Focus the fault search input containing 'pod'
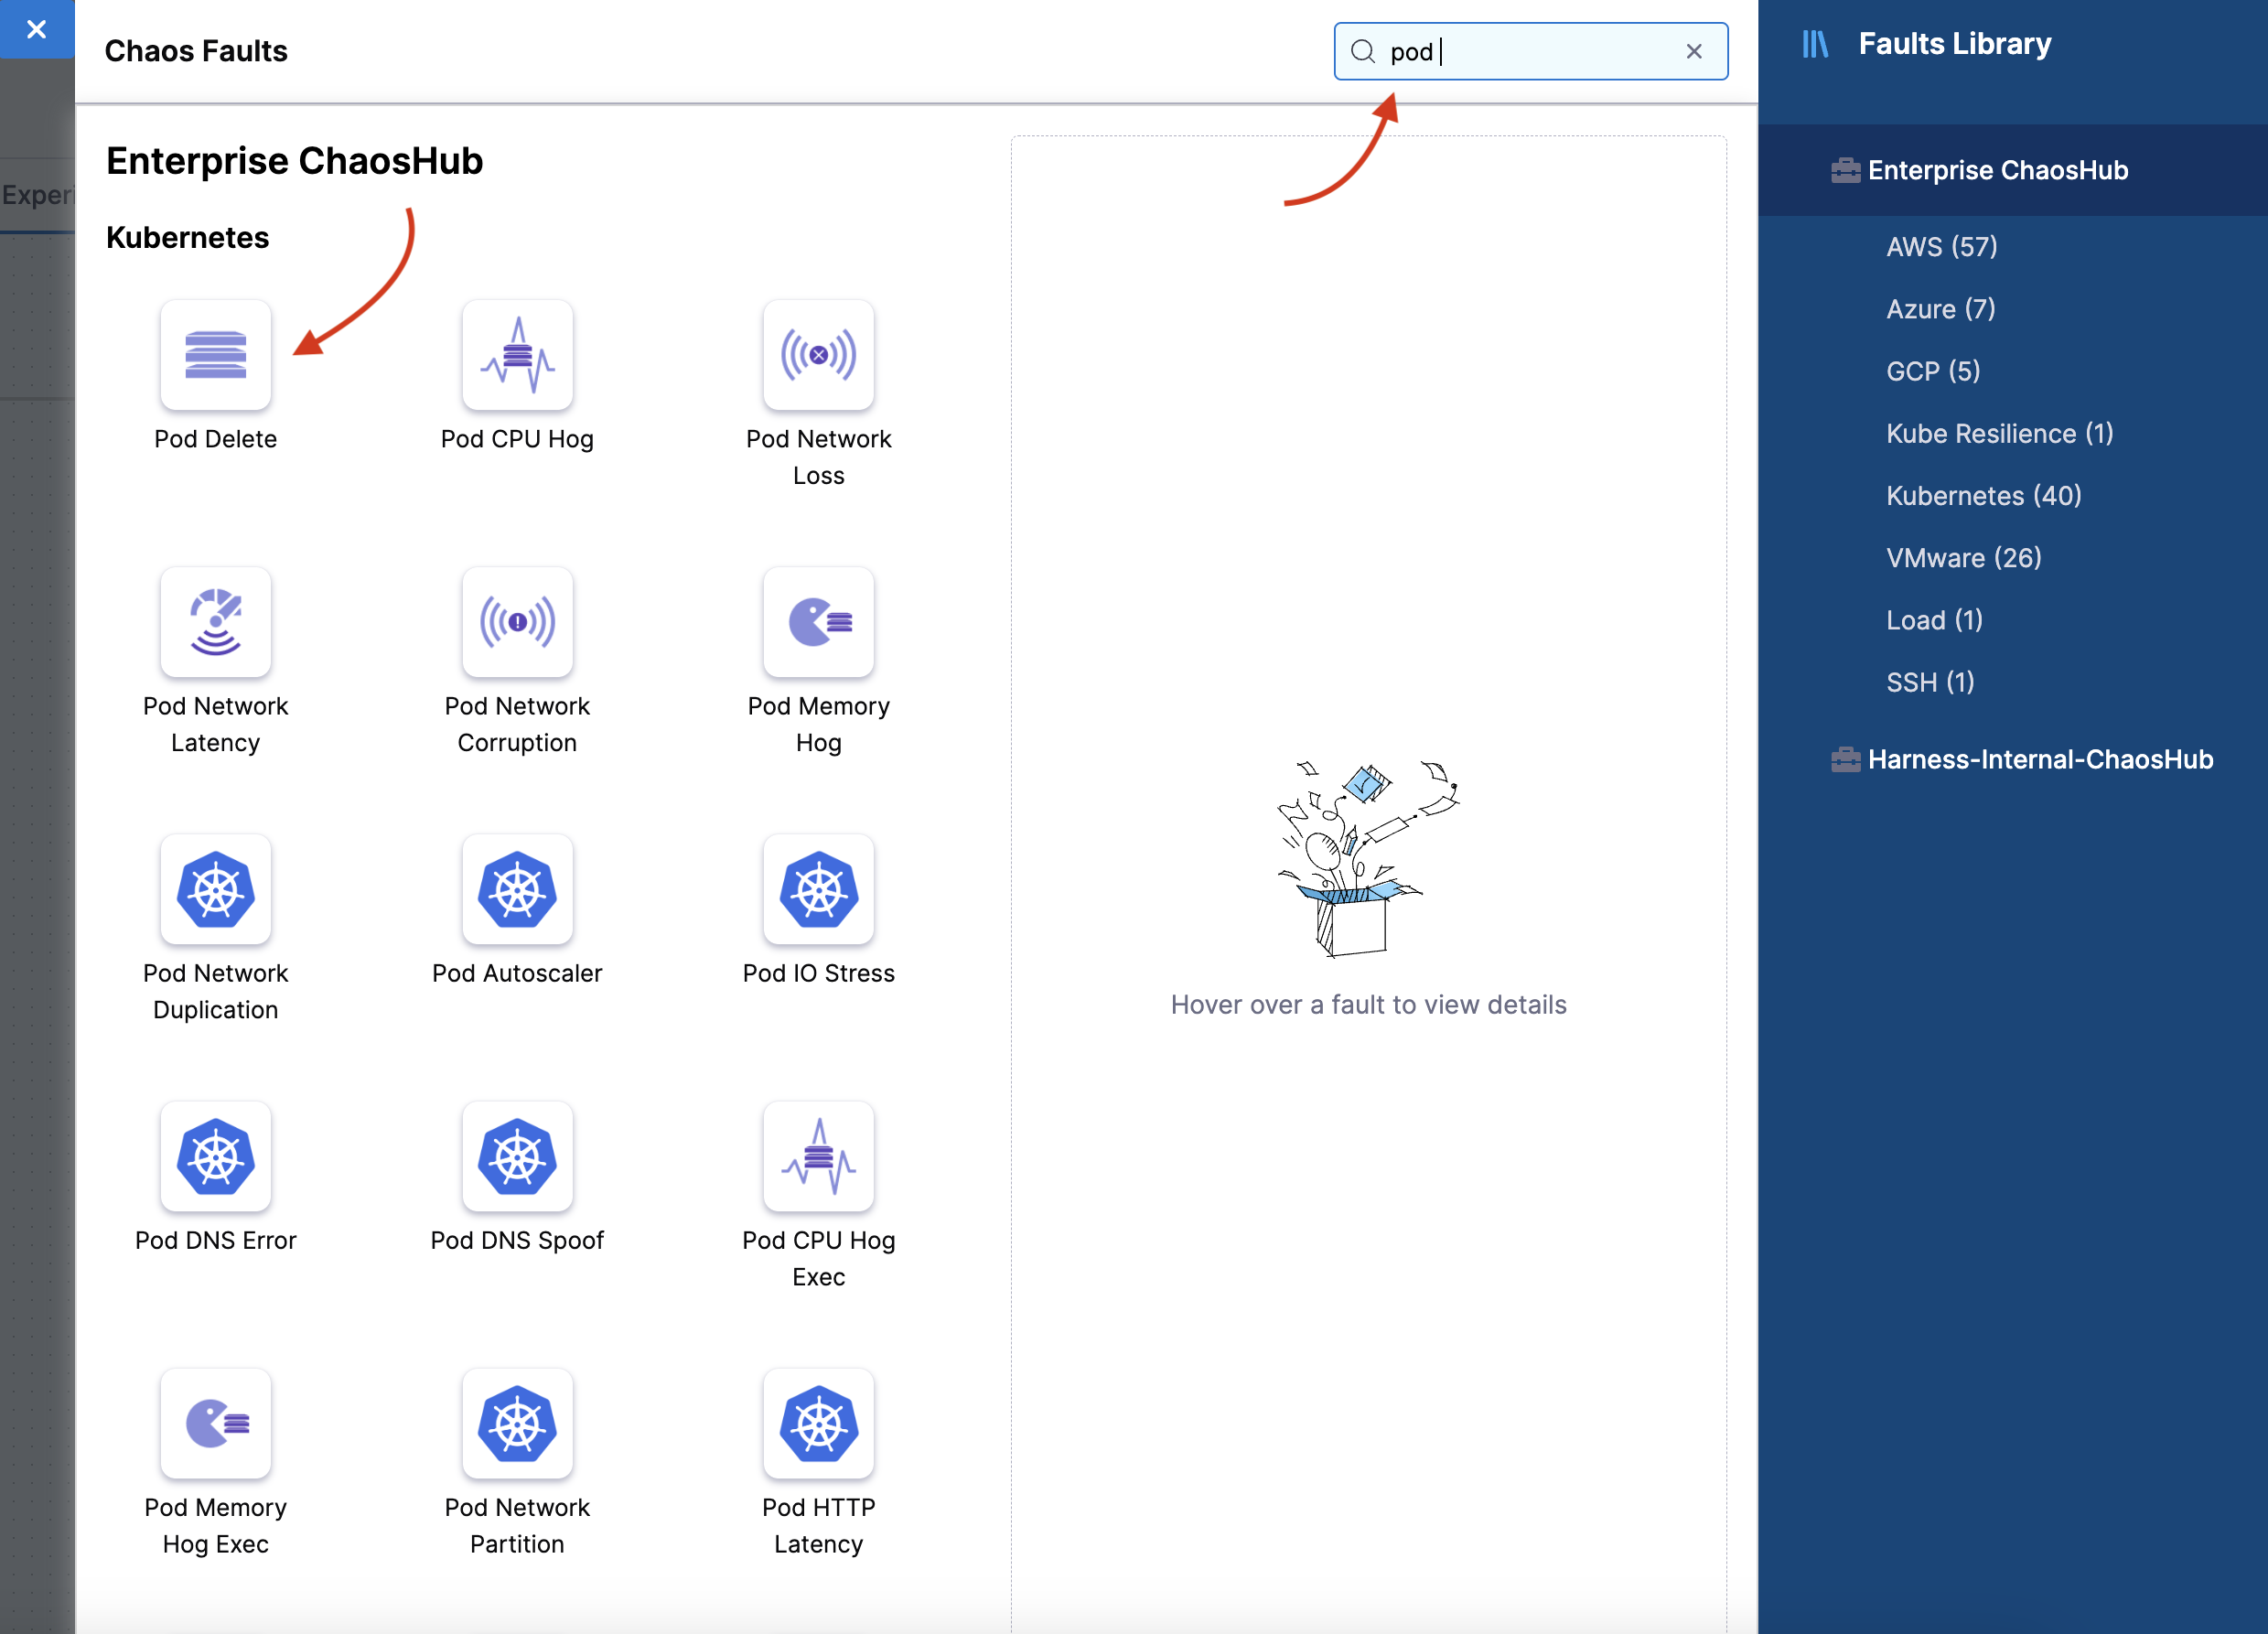Image resolution: width=2268 pixels, height=1634 pixels. 1530,51
